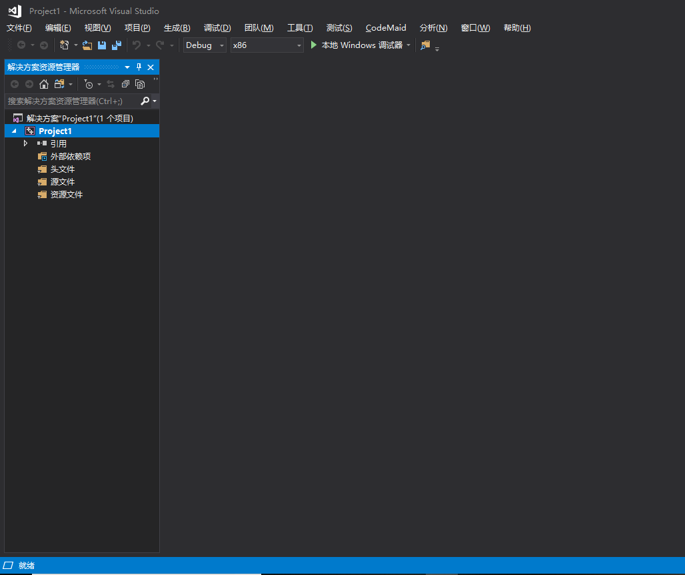Image resolution: width=685 pixels, height=575 pixels.
Task: Click the search magnifier in Solution Explorer
Action: [x=145, y=101]
